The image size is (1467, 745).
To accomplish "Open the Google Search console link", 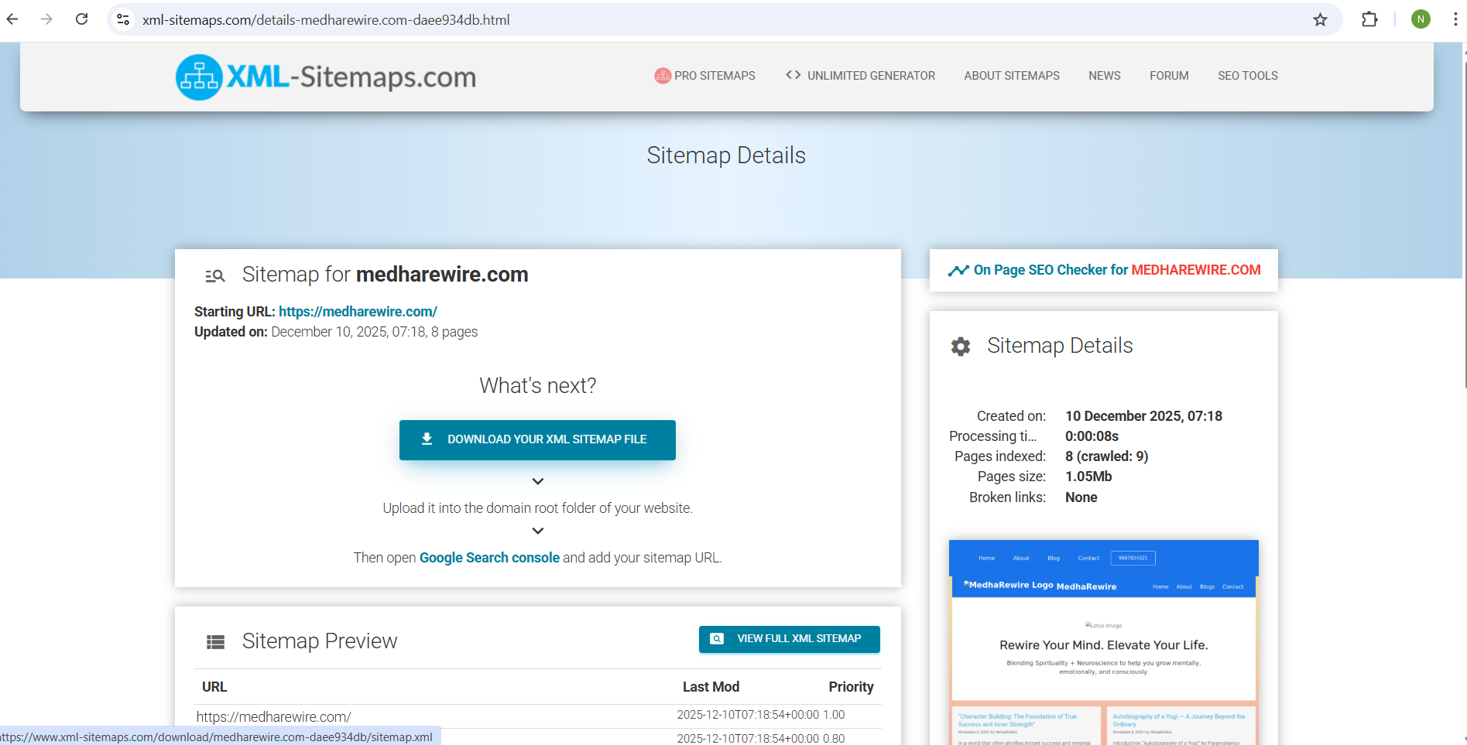I will 489,558.
